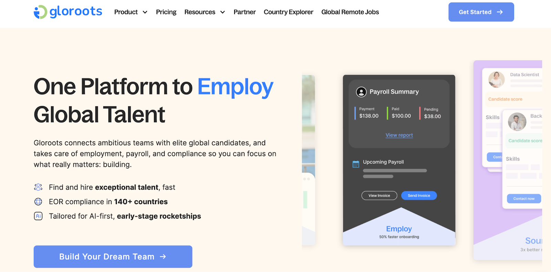Click the arrow icon in Get Started
Image resolution: width=551 pixels, height=272 pixels.
point(500,12)
